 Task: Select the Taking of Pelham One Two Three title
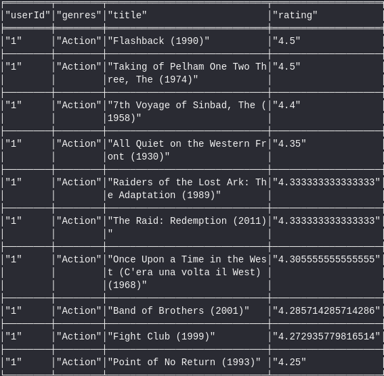[187, 73]
